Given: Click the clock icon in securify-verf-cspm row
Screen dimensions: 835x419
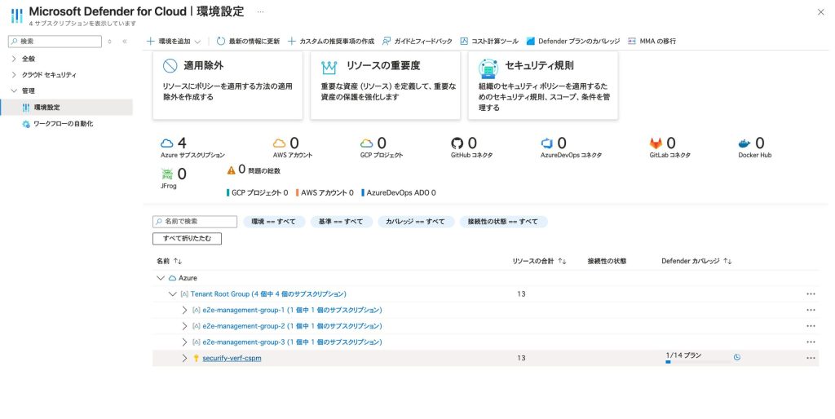Looking at the screenshot, I should [736, 357].
